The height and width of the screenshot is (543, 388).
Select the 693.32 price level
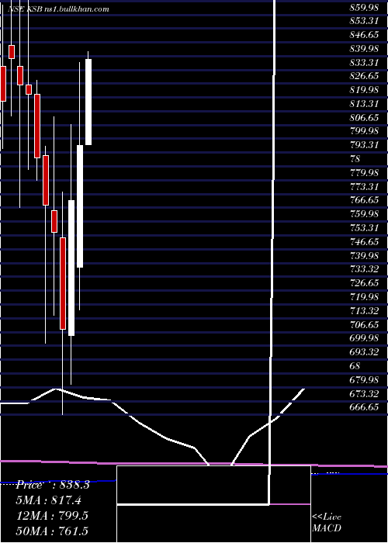(364, 352)
